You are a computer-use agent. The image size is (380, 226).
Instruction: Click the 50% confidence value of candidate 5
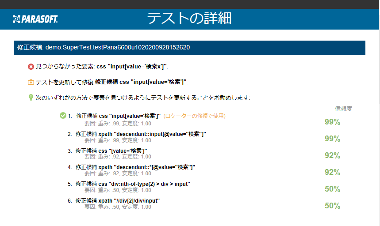pyautogui.click(x=333, y=189)
